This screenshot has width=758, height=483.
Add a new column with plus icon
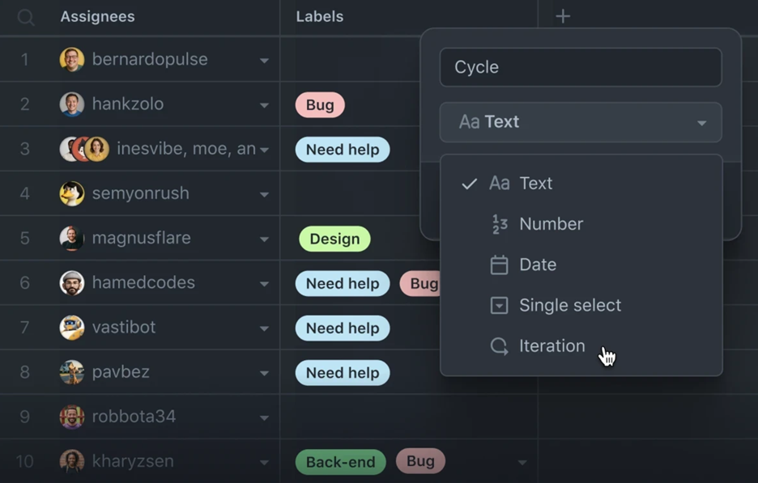click(563, 16)
